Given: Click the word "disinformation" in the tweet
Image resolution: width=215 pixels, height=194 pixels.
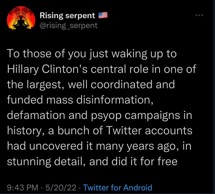Looking at the screenshot, I should pyautogui.click(x=114, y=100).
